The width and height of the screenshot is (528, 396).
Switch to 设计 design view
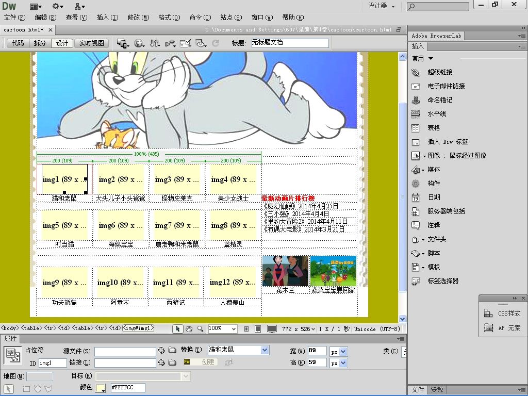tap(62, 43)
